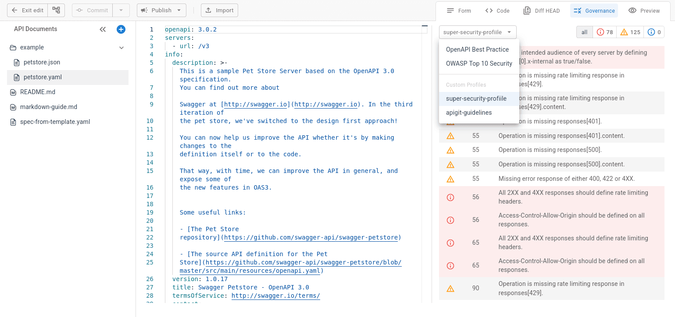Viewport: 675px width, 317px height.
Task: Place cursor on editor line 1 openapi
Action: click(190, 29)
